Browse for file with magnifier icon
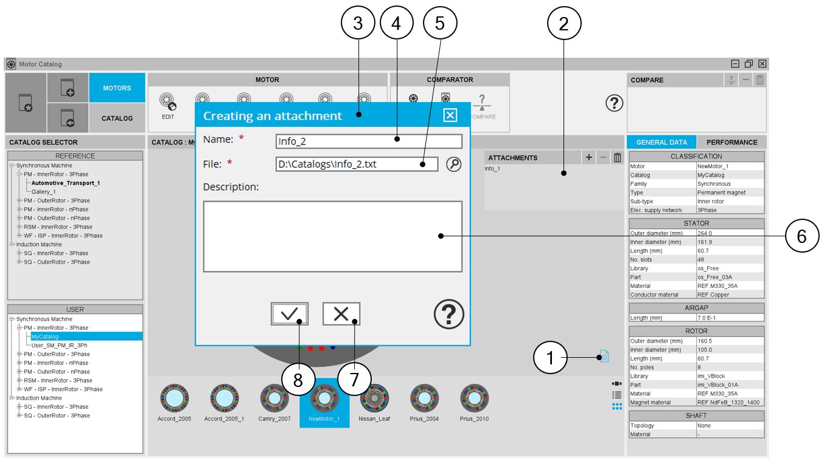827x458 pixels. coord(453,164)
